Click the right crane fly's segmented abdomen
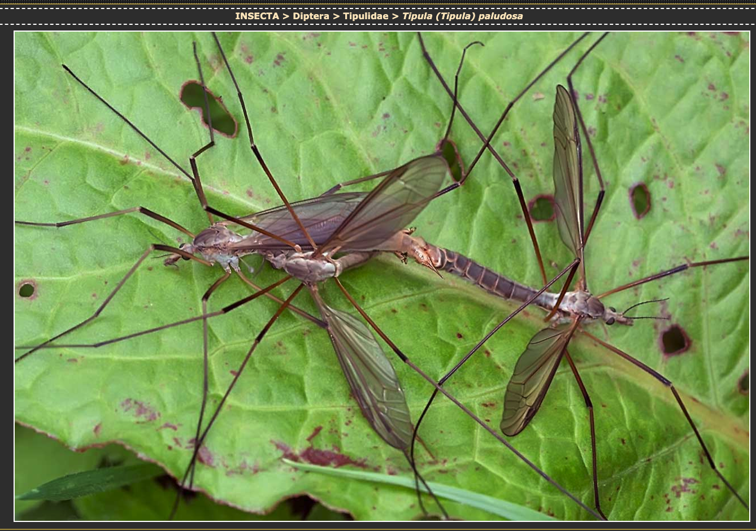This screenshot has height=531, width=756. (486, 278)
